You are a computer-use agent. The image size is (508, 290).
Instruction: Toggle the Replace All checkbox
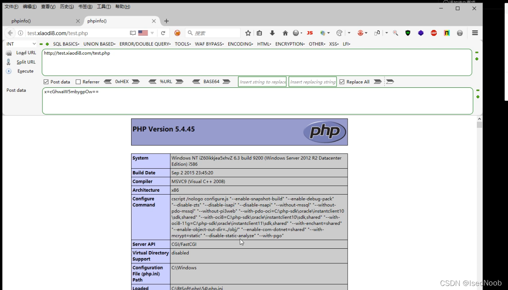coord(342,82)
